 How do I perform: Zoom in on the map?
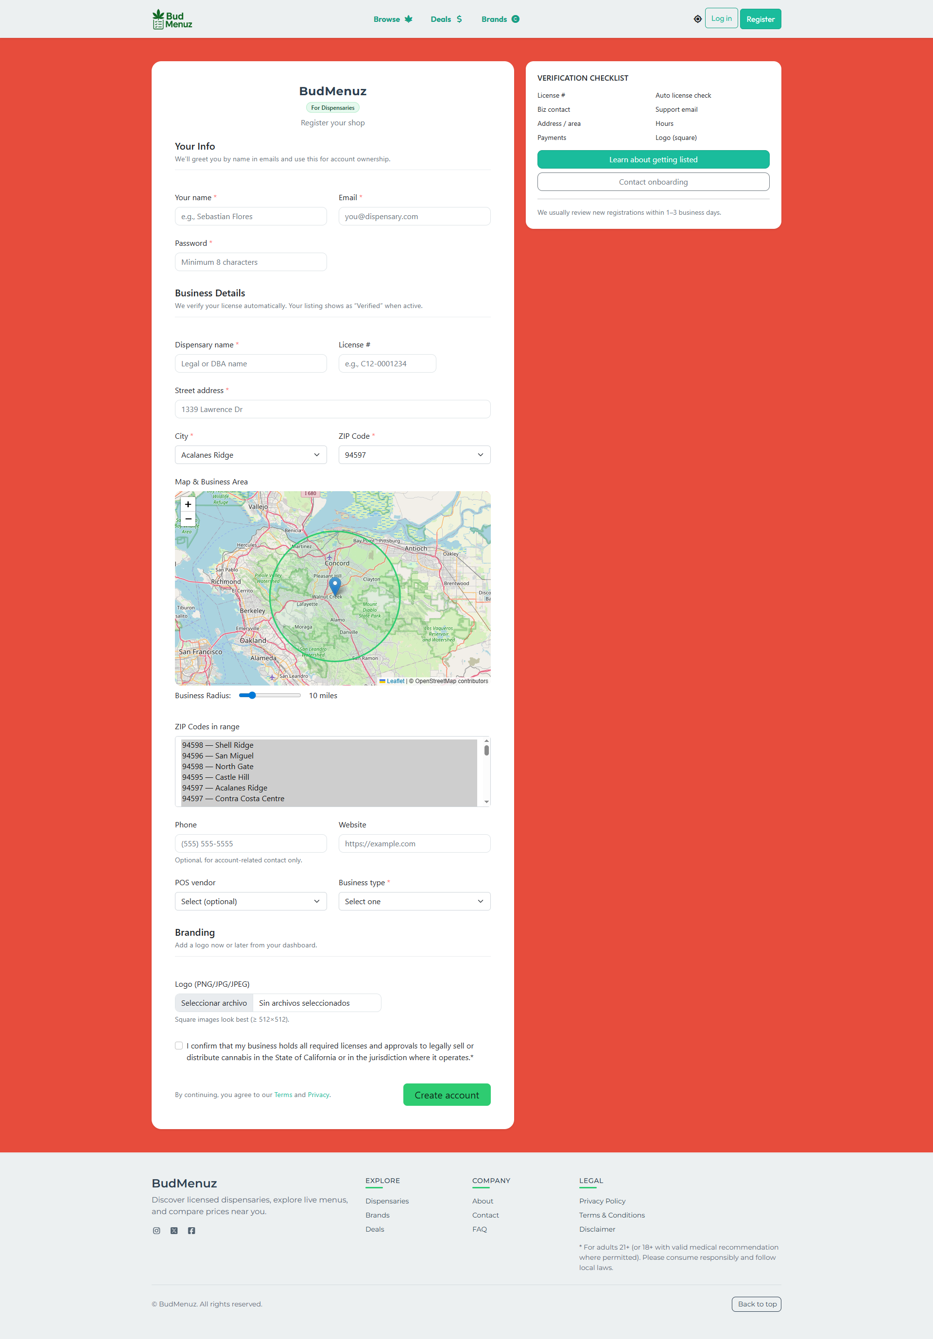[188, 504]
